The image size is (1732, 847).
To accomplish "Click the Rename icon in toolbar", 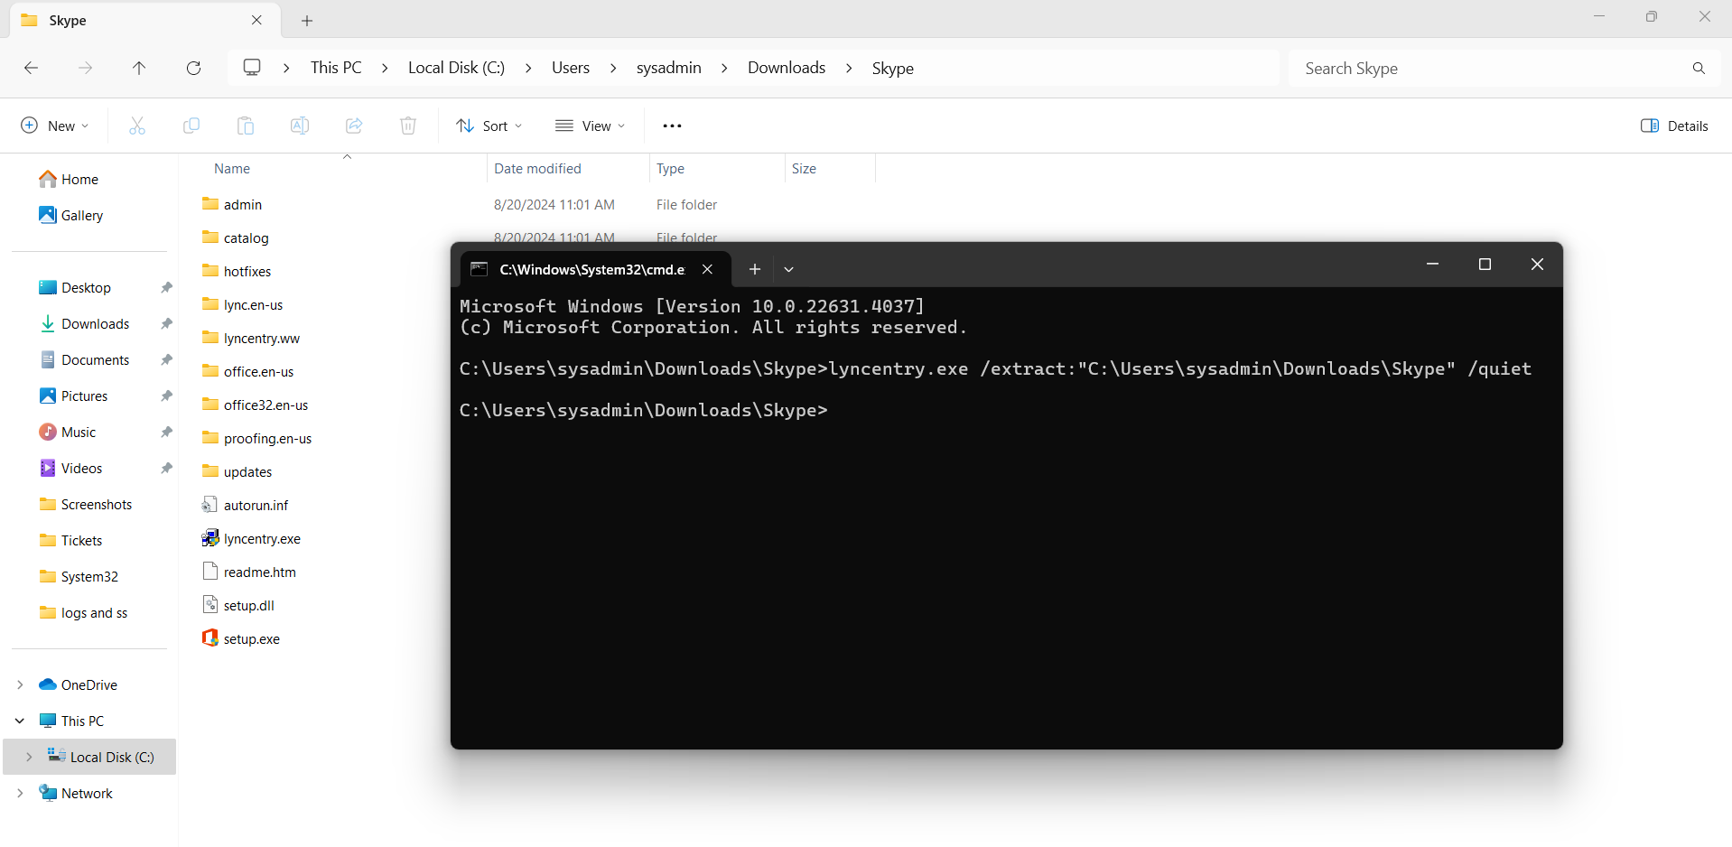I will [x=300, y=126].
